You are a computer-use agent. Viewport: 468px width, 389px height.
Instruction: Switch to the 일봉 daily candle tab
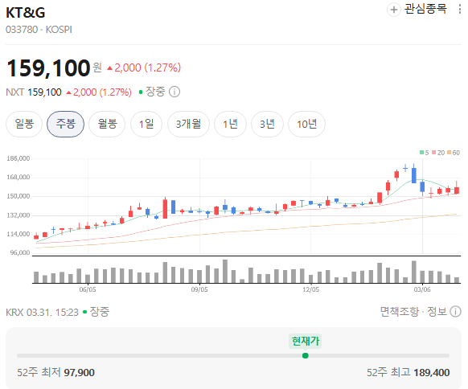click(24, 124)
